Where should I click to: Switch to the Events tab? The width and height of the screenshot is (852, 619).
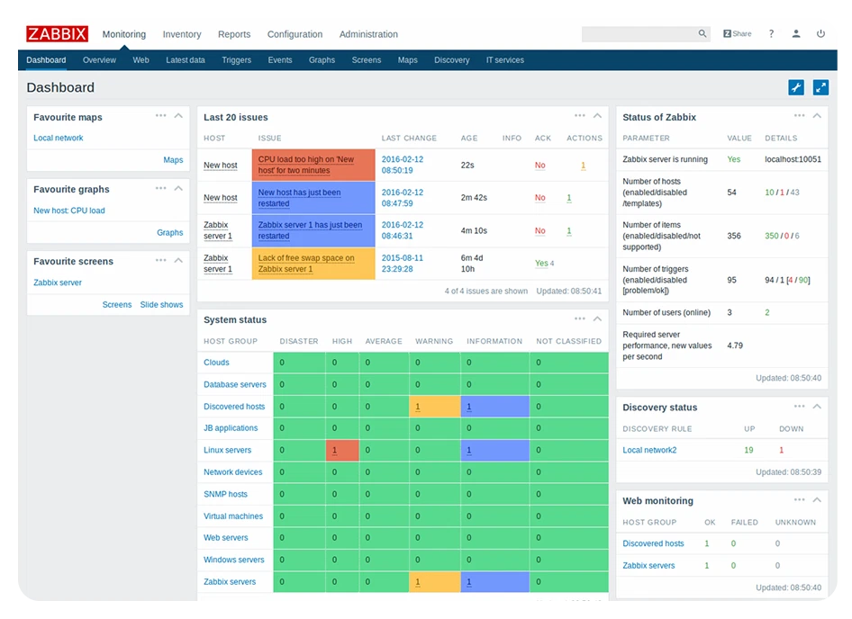(x=280, y=60)
